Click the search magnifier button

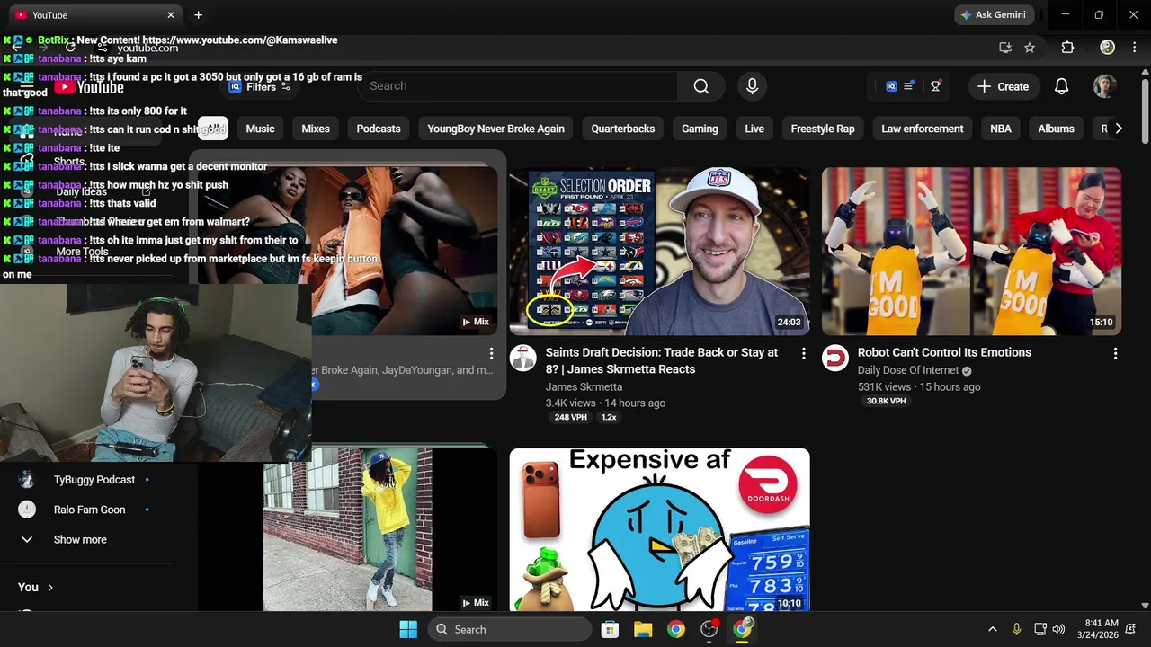pyautogui.click(x=701, y=86)
